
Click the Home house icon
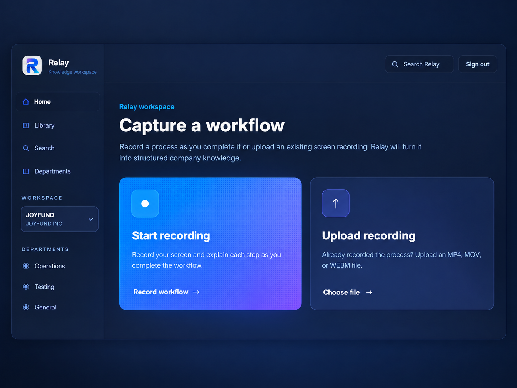26,102
